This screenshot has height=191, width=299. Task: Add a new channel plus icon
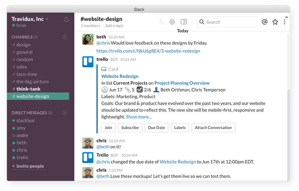click(65, 37)
